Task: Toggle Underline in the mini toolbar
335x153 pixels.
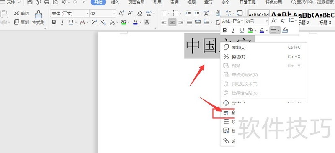Action: 242,31
